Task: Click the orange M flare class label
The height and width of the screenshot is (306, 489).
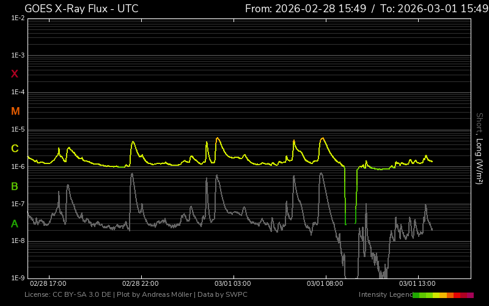Action: 15,111
